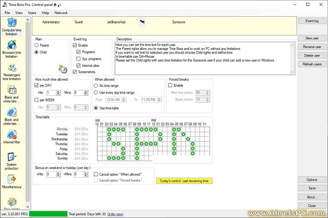This screenshot has width=328, height=218.
Task: Open Computer time limitation section
Action: [11, 27]
